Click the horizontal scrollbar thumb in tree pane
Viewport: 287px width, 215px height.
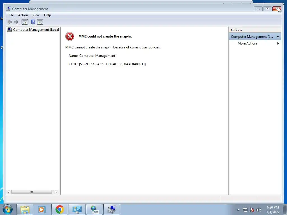pos(31,192)
